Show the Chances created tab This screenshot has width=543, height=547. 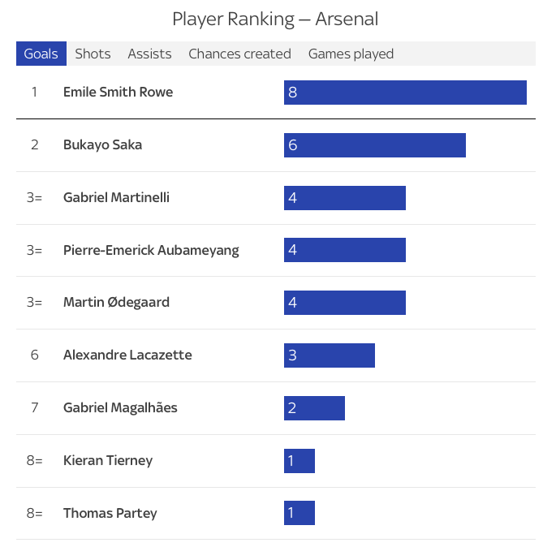point(239,54)
